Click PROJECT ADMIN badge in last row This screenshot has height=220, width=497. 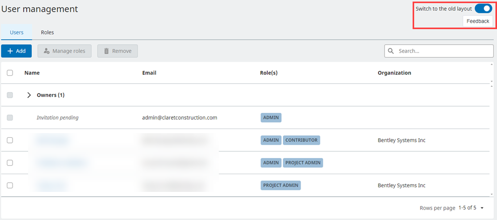[x=281, y=186]
